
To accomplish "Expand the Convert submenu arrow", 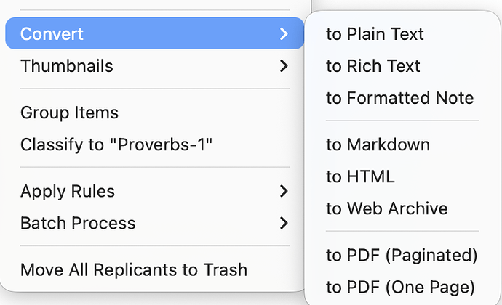I will (284, 34).
